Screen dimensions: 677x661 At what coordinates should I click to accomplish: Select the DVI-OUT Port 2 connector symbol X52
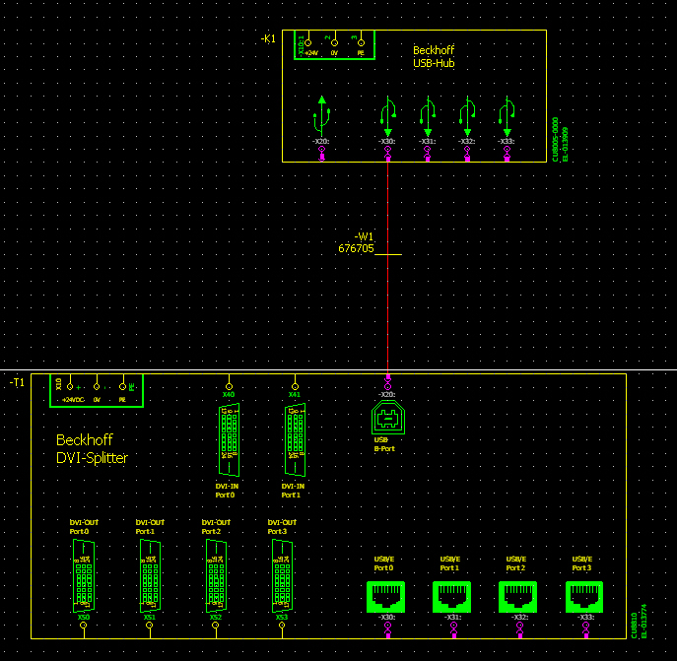[216, 575]
